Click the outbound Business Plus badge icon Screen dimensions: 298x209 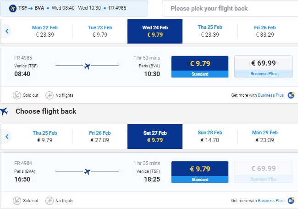coord(291,95)
